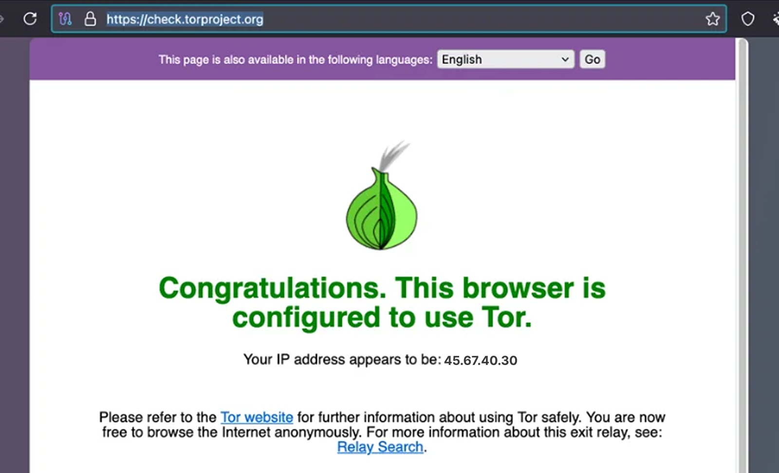Click the page's vertical scrollbar
This screenshot has width=779, height=473.
(x=742, y=255)
